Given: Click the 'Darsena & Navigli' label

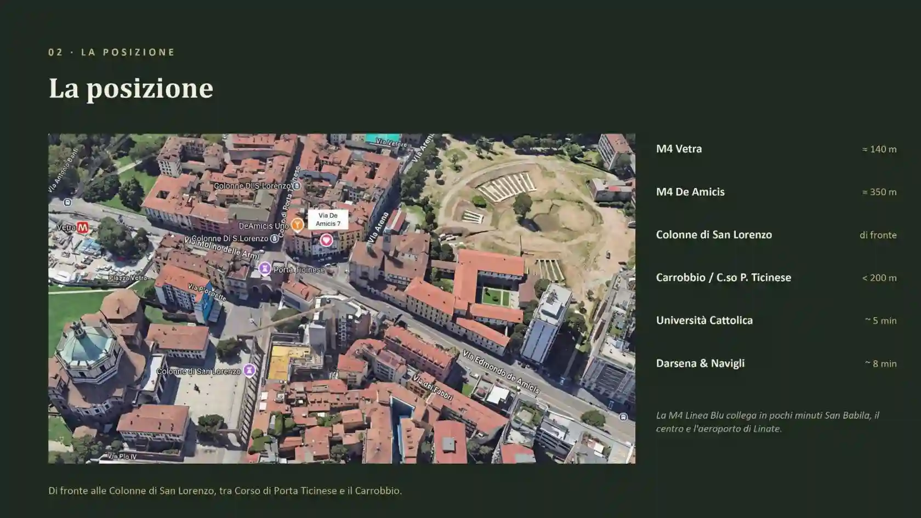Looking at the screenshot, I should tap(701, 363).
